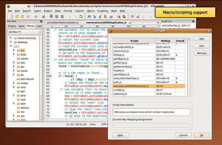Close the File View panel
222x145 pixels.
[x=41, y=21]
